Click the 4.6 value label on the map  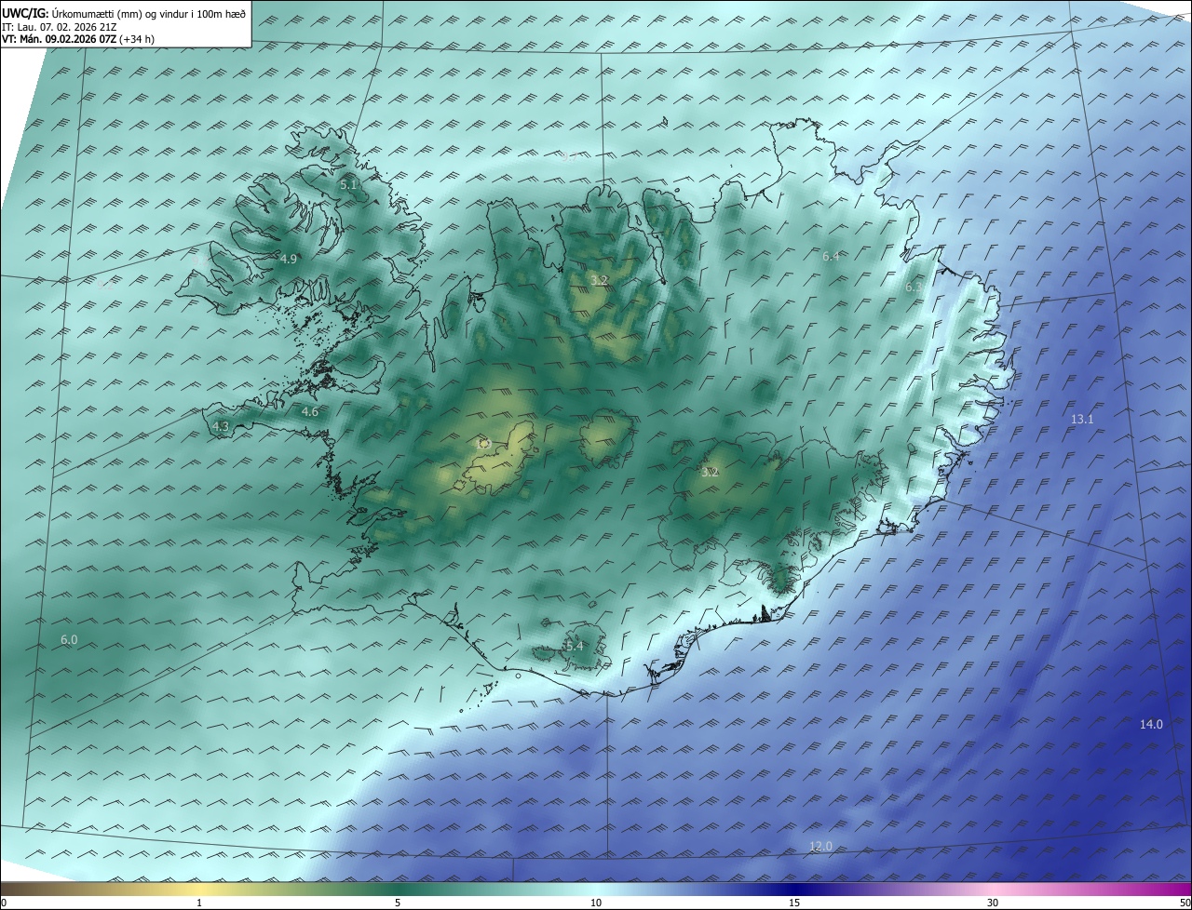[x=309, y=411]
